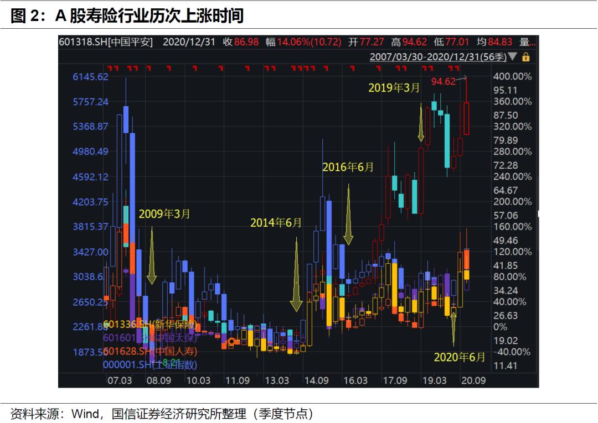Click the 16.03 time axis label
The width and height of the screenshot is (598, 423).
(x=355, y=380)
